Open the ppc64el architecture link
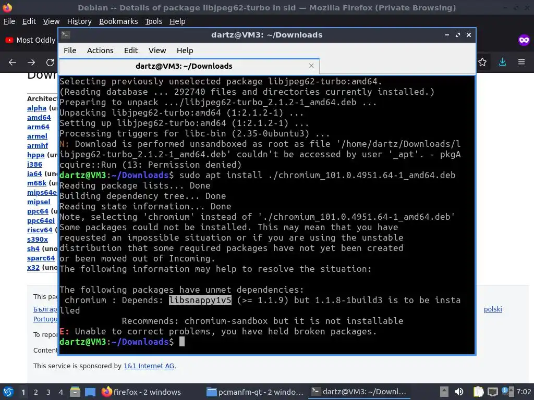Viewport: 534px width, 400px height. click(41, 220)
